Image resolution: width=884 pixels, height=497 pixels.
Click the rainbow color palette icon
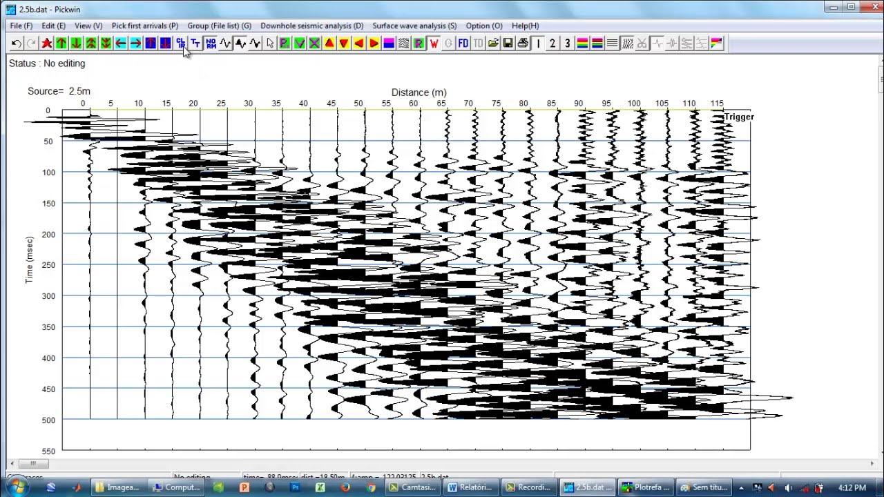[716, 43]
